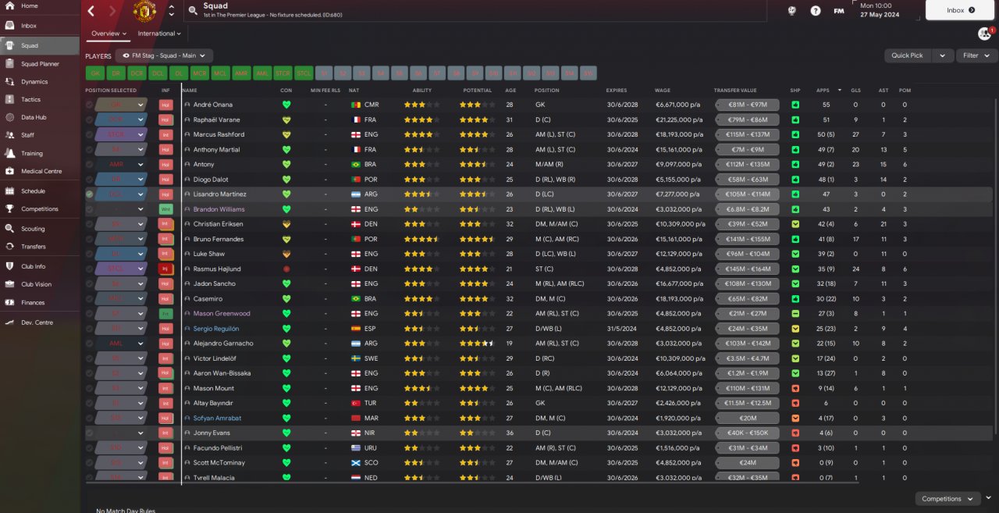Toggle selection check for André Onana row
This screenshot has width=999, height=513.
[x=89, y=105]
